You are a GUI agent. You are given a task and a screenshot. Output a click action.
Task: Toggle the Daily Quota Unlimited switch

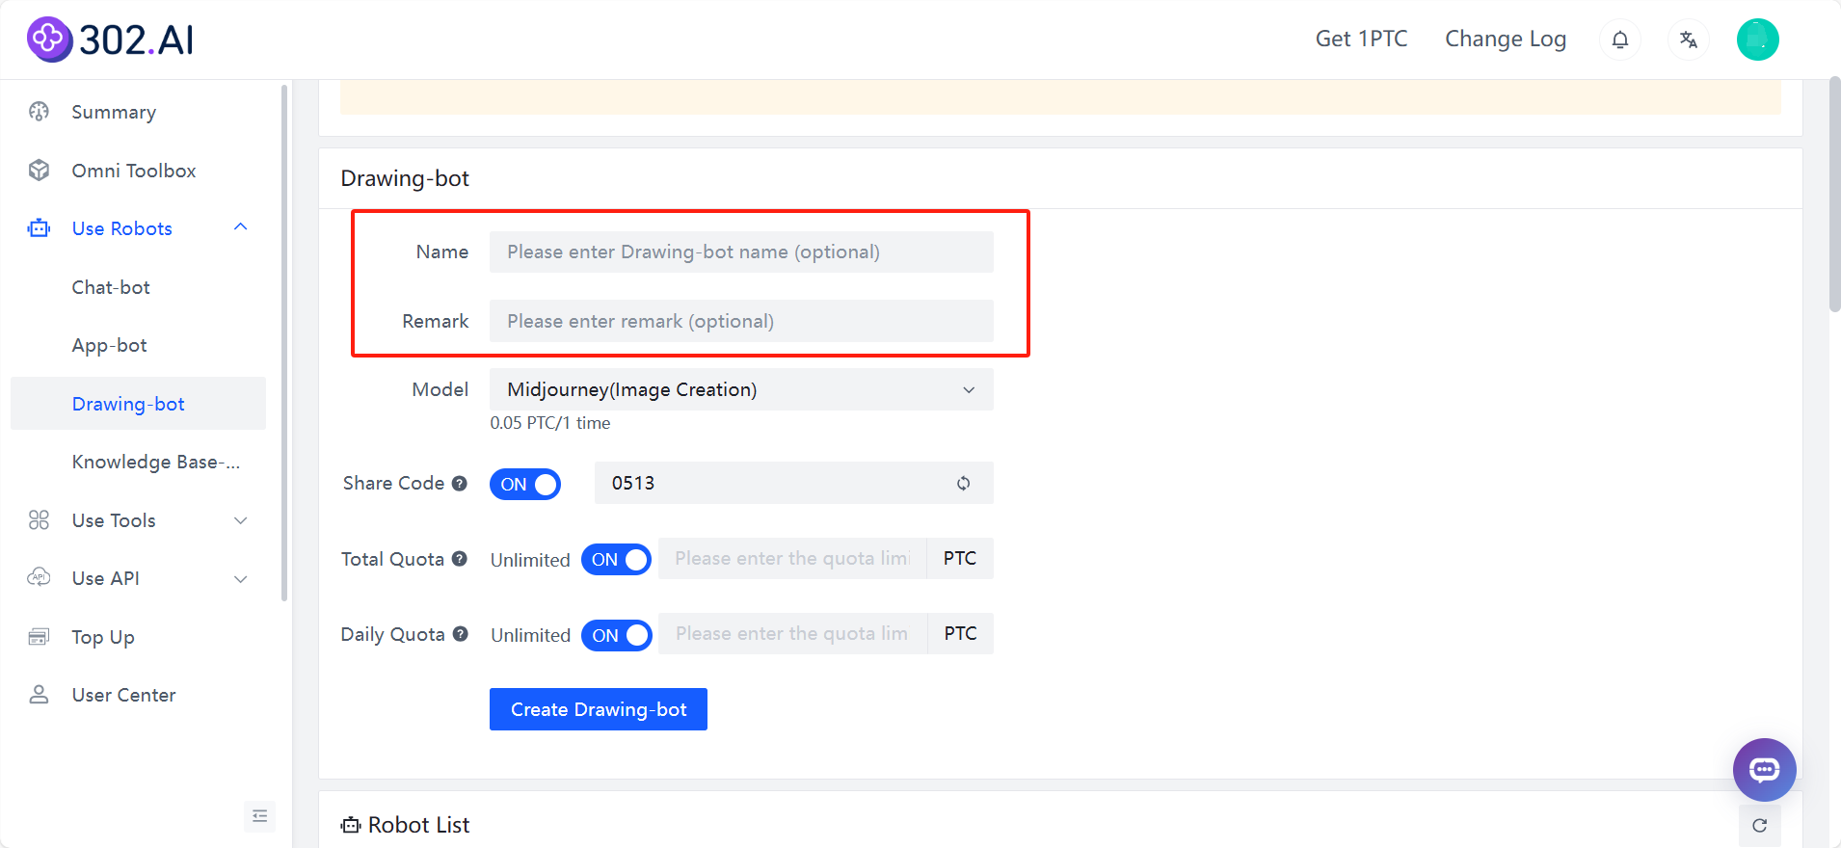pos(617,635)
